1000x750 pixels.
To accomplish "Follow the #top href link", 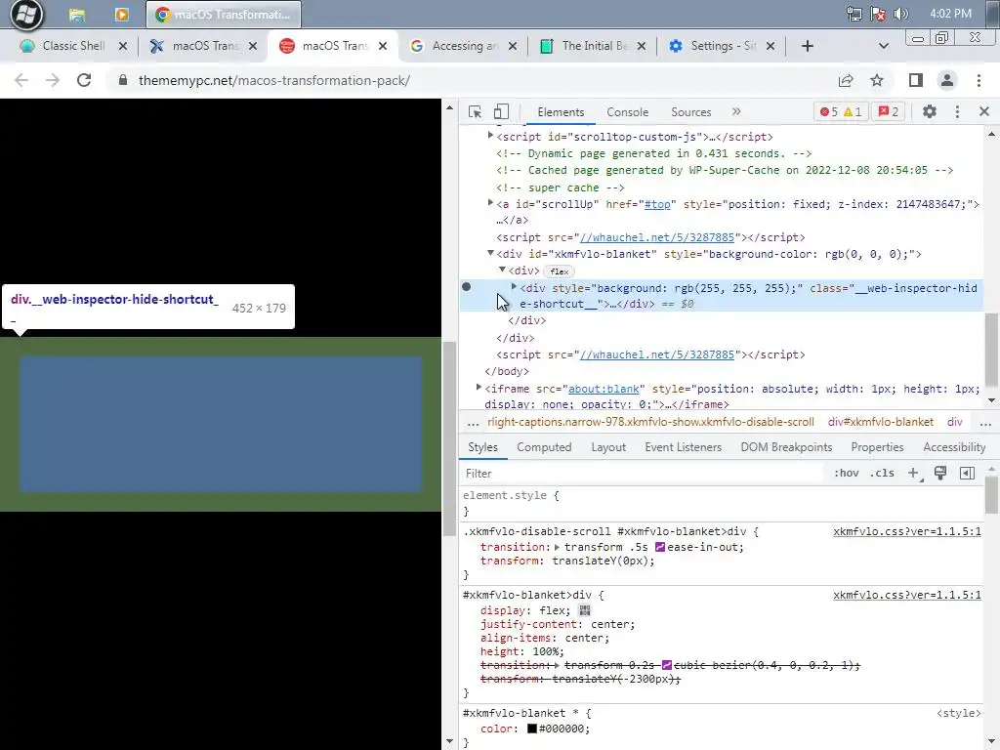I will [x=657, y=204].
